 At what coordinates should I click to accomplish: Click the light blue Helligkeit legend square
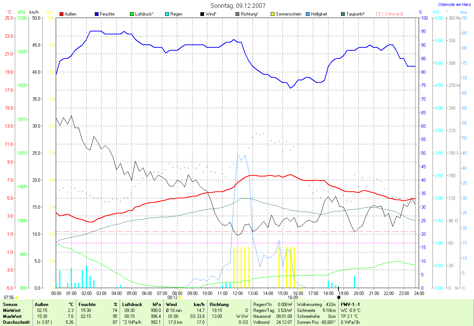[308, 14]
